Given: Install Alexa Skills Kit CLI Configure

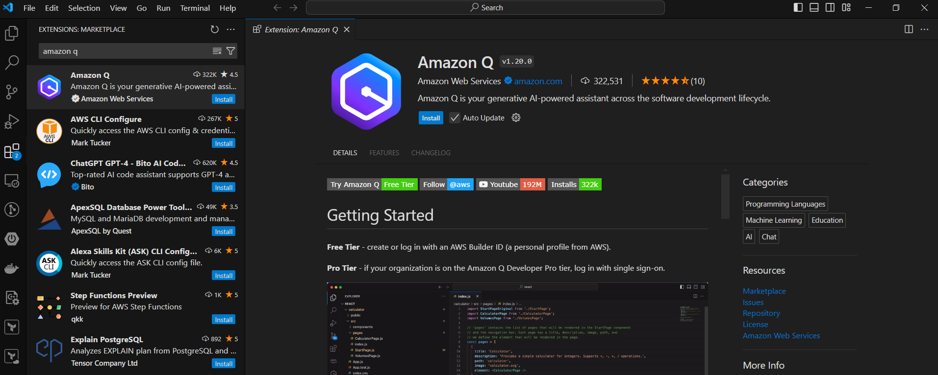Looking at the screenshot, I should (x=224, y=276).
